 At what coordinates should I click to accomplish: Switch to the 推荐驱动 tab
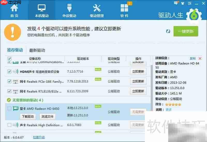tap(15, 50)
